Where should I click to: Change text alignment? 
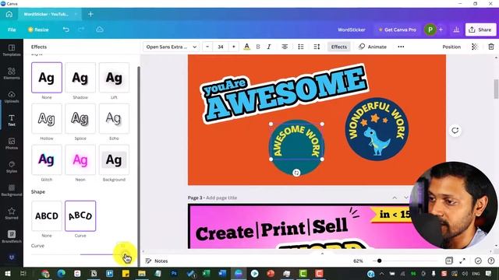pos(285,47)
